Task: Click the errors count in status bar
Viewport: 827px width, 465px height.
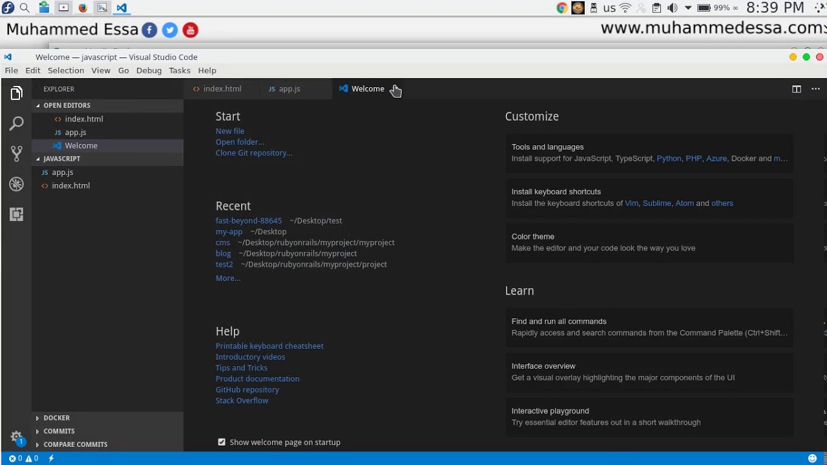Action: [15, 459]
